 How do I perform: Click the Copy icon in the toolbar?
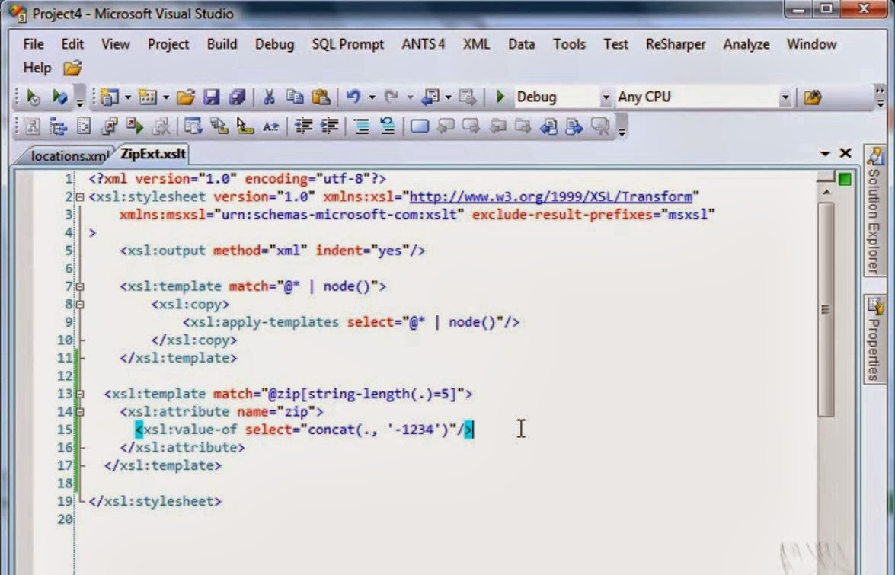click(295, 97)
